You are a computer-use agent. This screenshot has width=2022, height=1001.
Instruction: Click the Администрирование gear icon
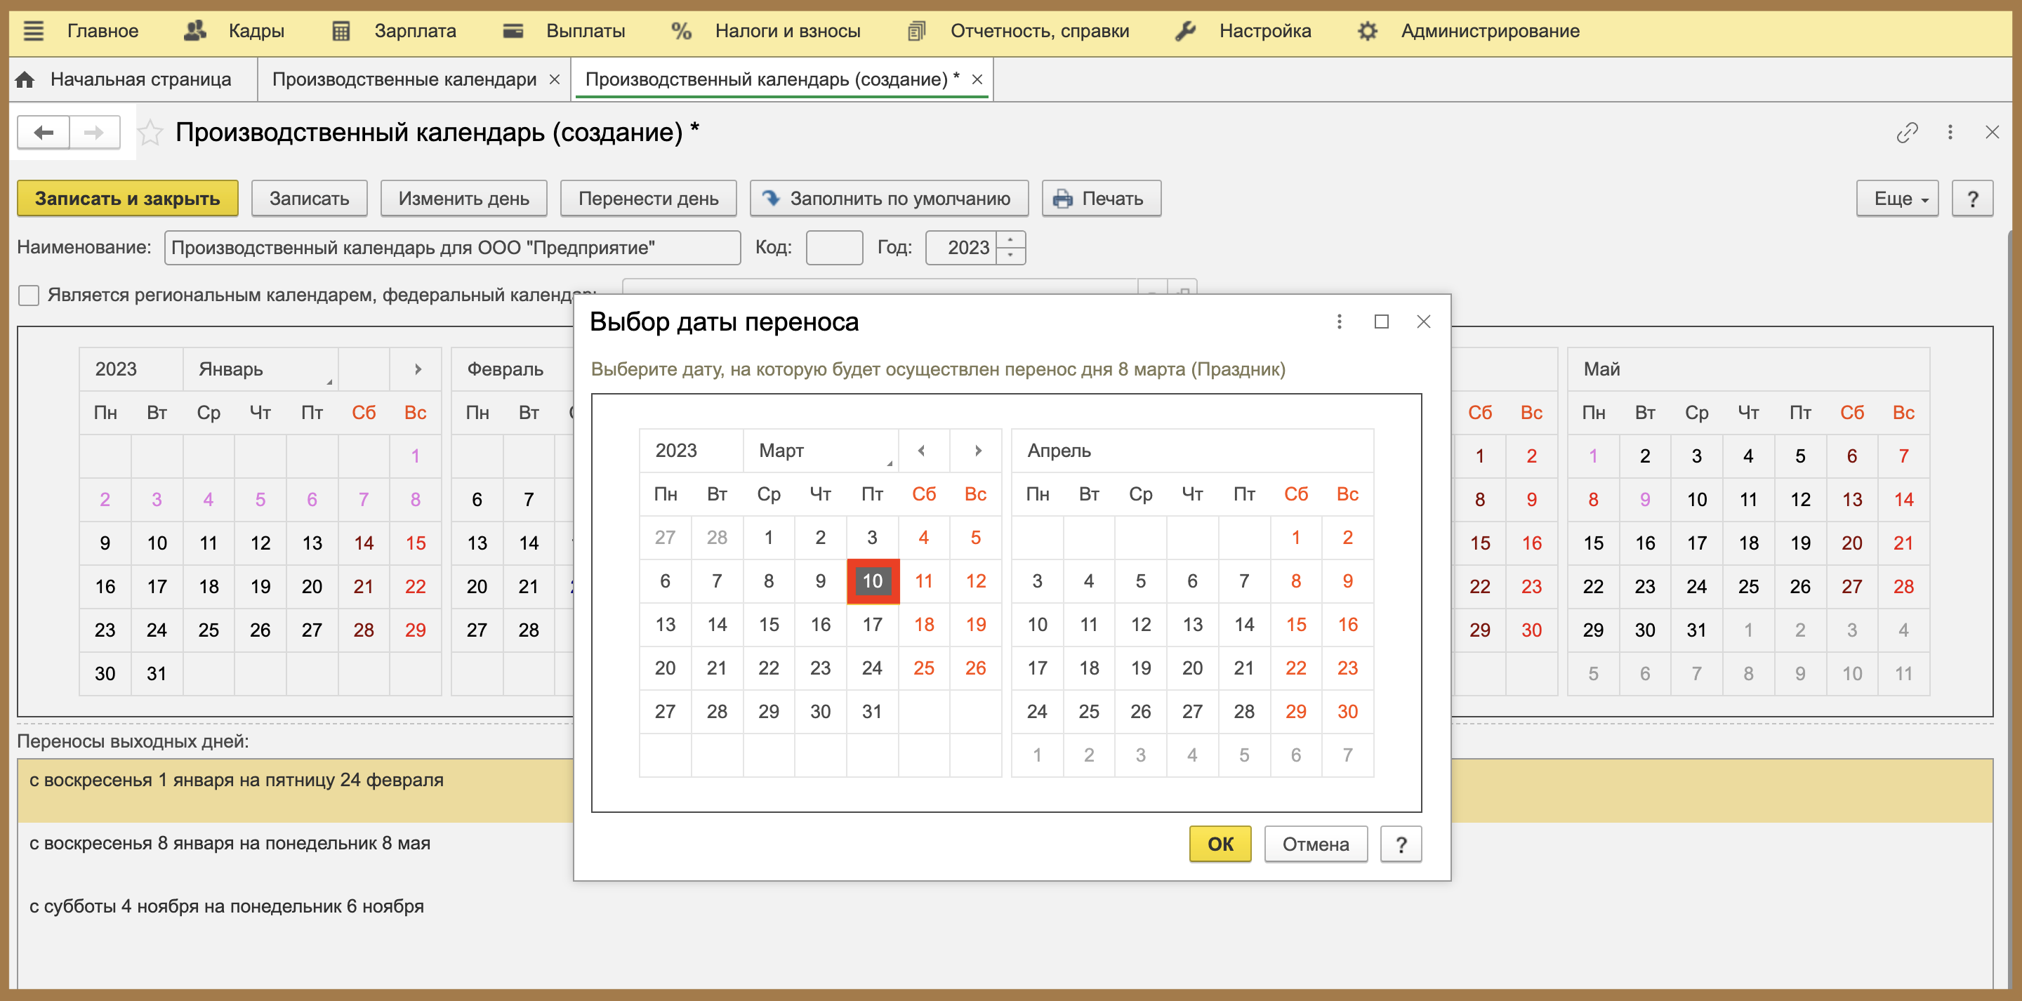pos(1368,32)
